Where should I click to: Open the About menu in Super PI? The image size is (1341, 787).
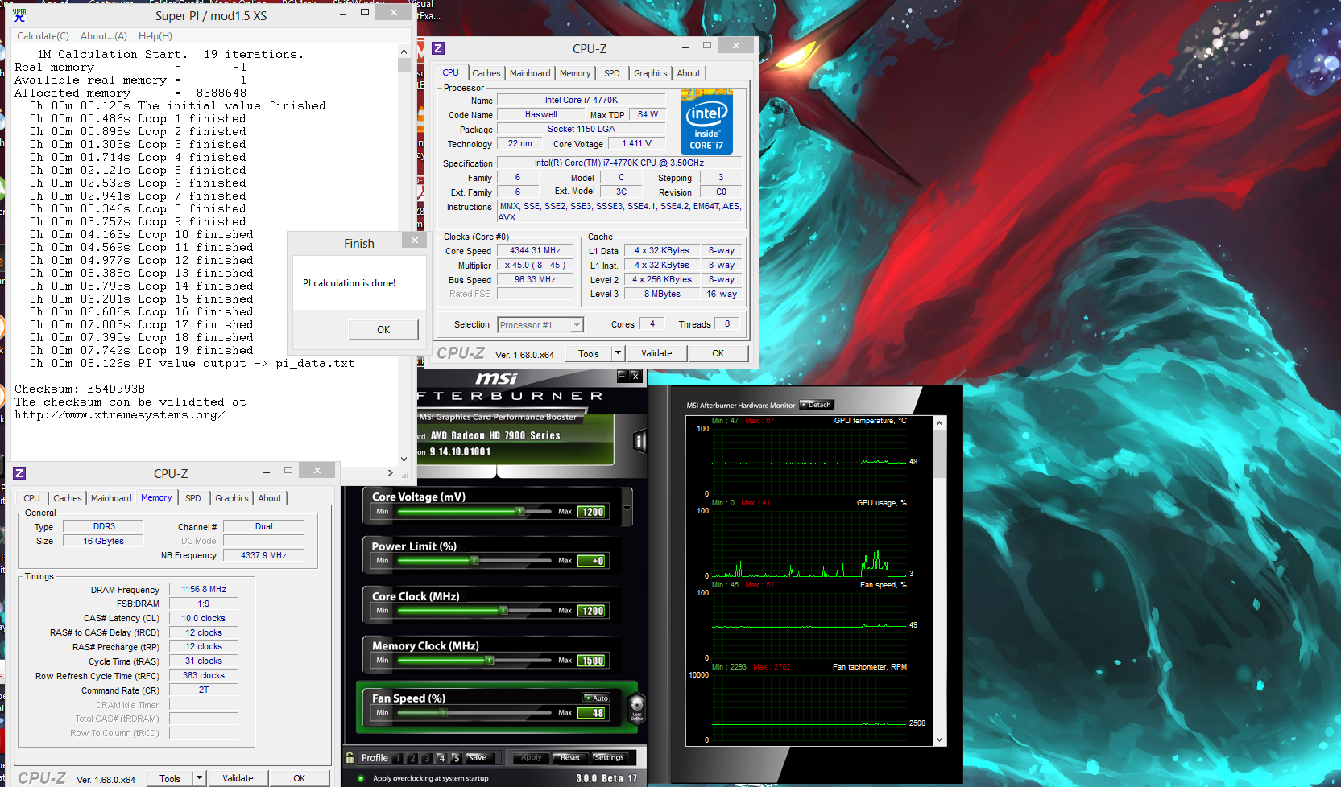104,36
